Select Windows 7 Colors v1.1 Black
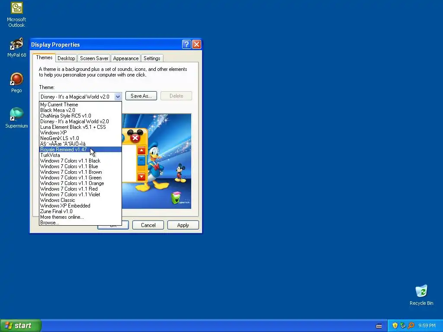This screenshot has height=332, width=443. pyautogui.click(x=80, y=161)
